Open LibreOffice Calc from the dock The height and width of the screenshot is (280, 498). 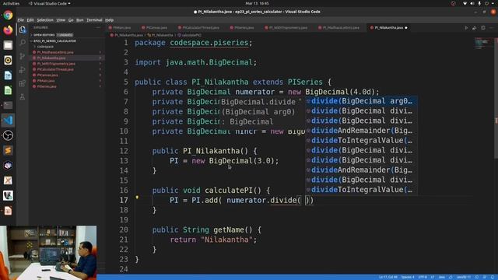pyautogui.click(x=8, y=90)
